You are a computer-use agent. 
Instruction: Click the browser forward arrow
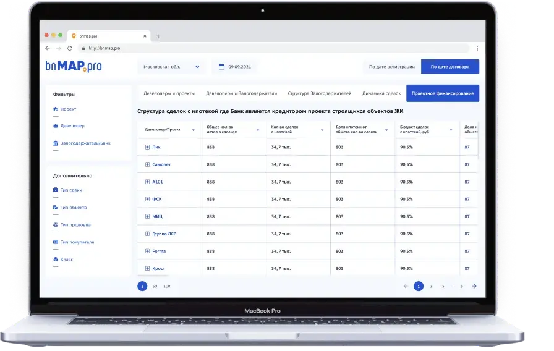59,48
